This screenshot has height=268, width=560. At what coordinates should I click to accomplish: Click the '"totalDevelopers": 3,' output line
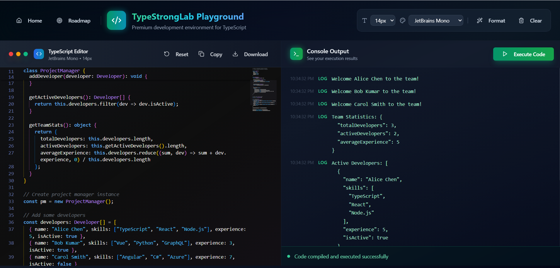[x=367, y=125]
